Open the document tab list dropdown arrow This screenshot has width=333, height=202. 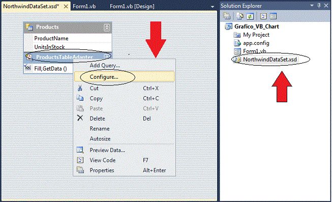pos(213,7)
